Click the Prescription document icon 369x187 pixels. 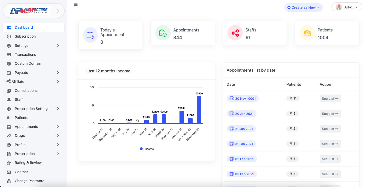(x=9, y=154)
